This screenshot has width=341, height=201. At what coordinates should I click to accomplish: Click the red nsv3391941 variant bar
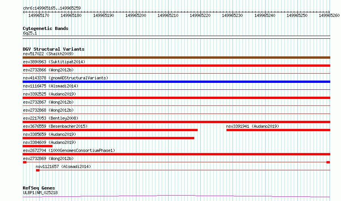(x=279, y=130)
